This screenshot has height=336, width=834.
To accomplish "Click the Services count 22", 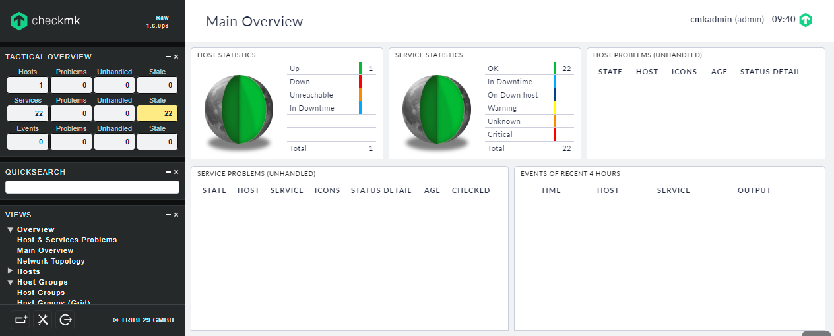I will [x=28, y=113].
